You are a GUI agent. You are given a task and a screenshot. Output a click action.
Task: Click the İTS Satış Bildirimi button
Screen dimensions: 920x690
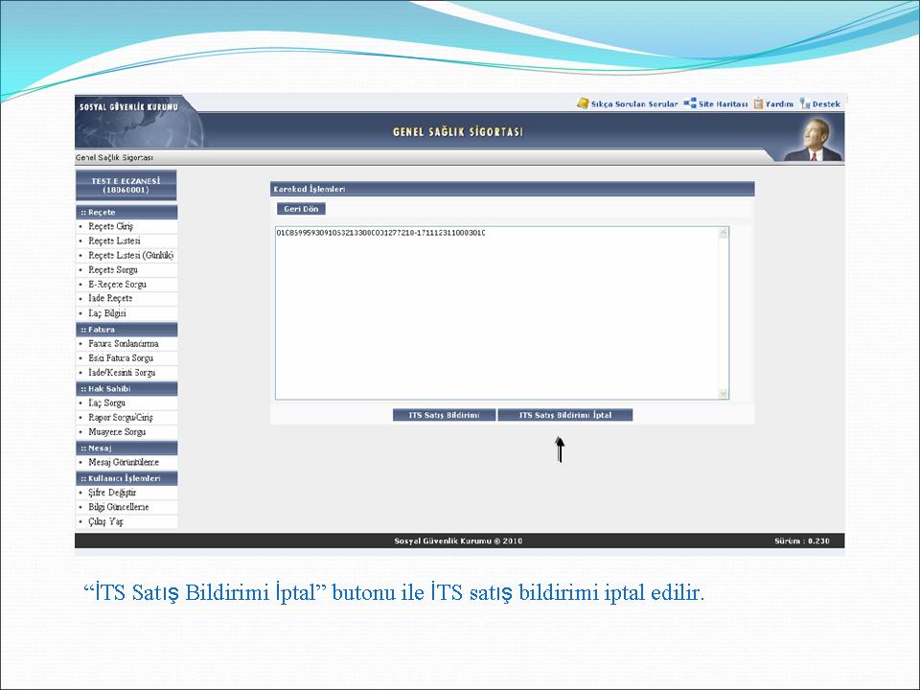[x=445, y=415]
